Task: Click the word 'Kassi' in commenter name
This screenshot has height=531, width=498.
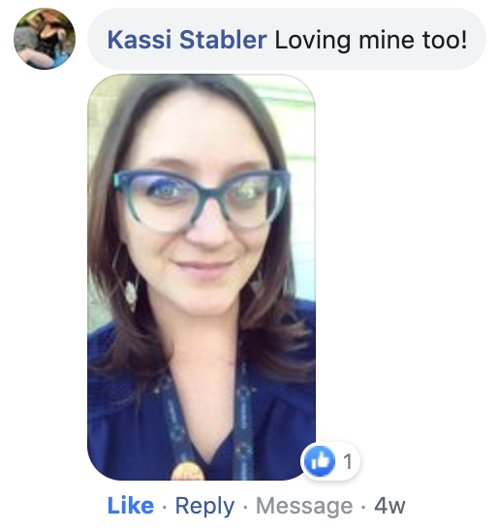Action: pos(140,40)
